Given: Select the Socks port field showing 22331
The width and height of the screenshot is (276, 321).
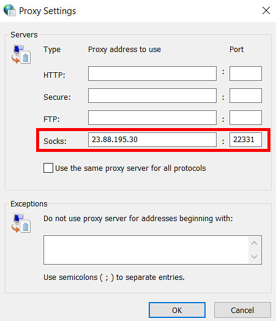Looking at the screenshot, I should click(x=245, y=140).
